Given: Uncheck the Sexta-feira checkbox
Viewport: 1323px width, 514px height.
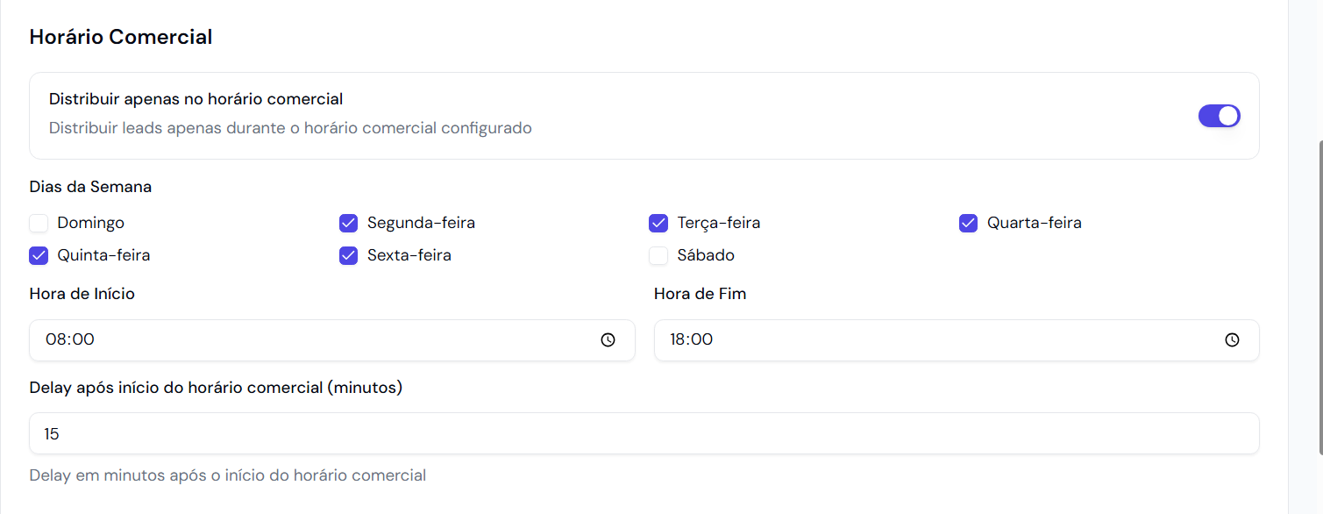Looking at the screenshot, I should [x=348, y=256].
